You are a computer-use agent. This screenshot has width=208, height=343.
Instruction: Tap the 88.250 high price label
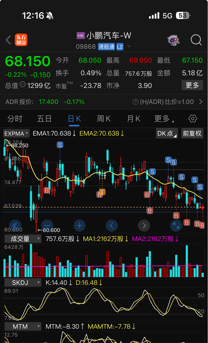click(x=19, y=145)
